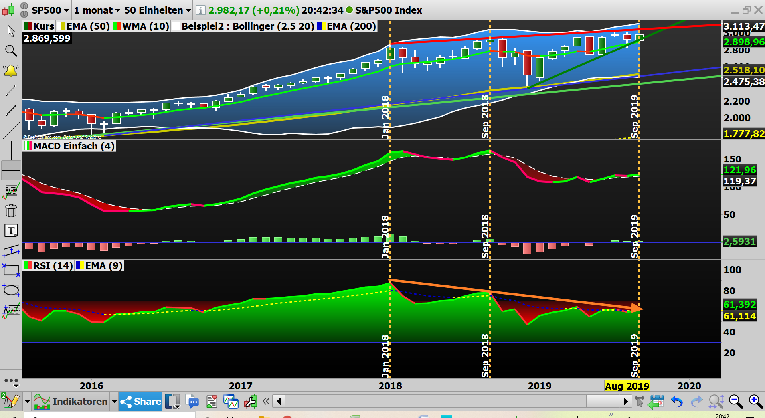Click the Indikatoren button
Image resolution: width=765 pixels, height=418 pixels.
[x=71, y=401]
